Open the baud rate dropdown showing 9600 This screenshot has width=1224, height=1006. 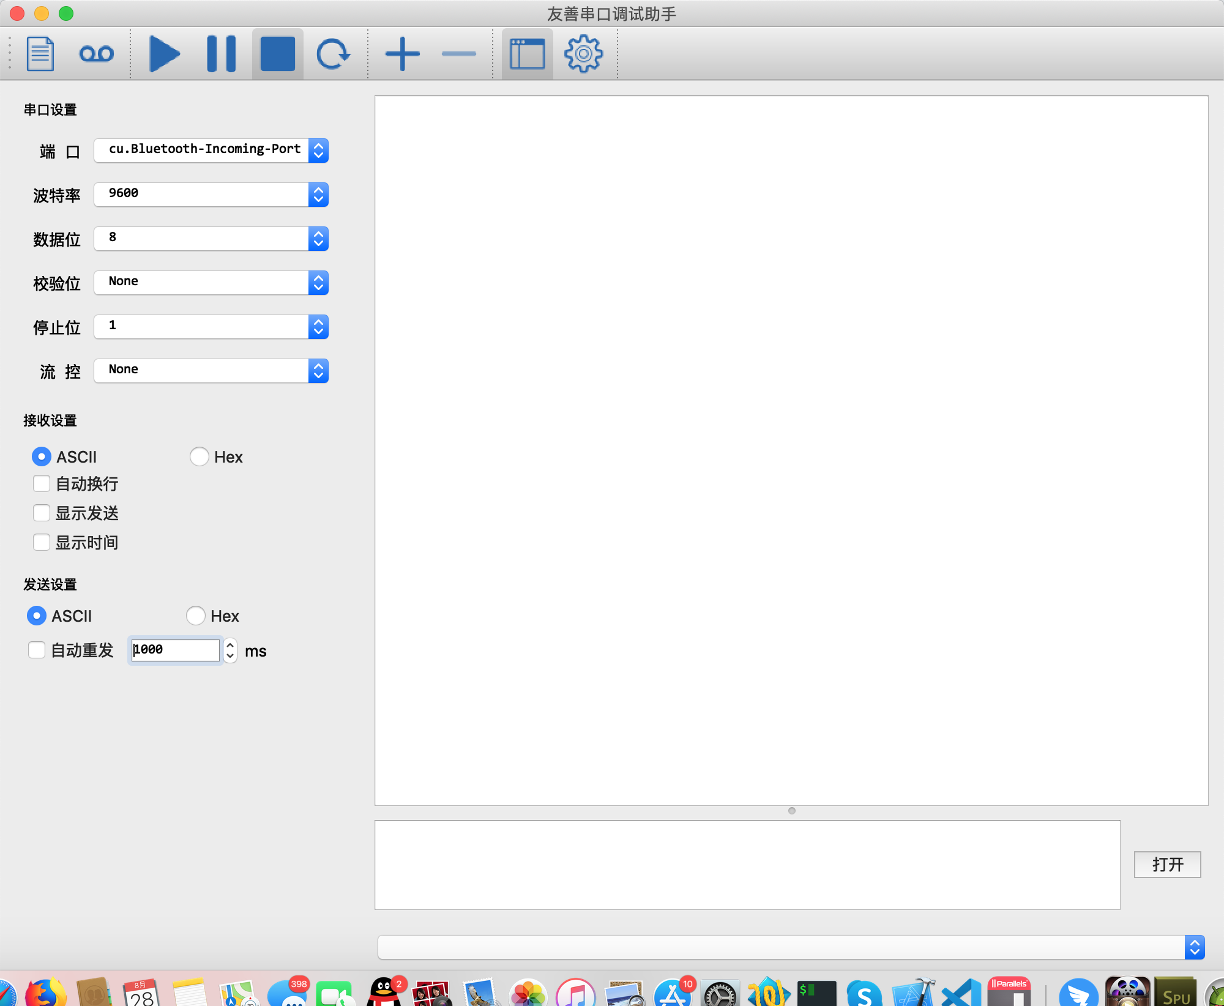pos(211,195)
